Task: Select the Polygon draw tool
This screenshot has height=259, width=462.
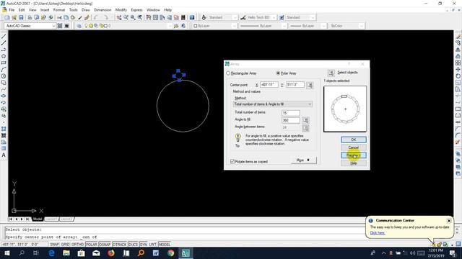Action: [4, 56]
